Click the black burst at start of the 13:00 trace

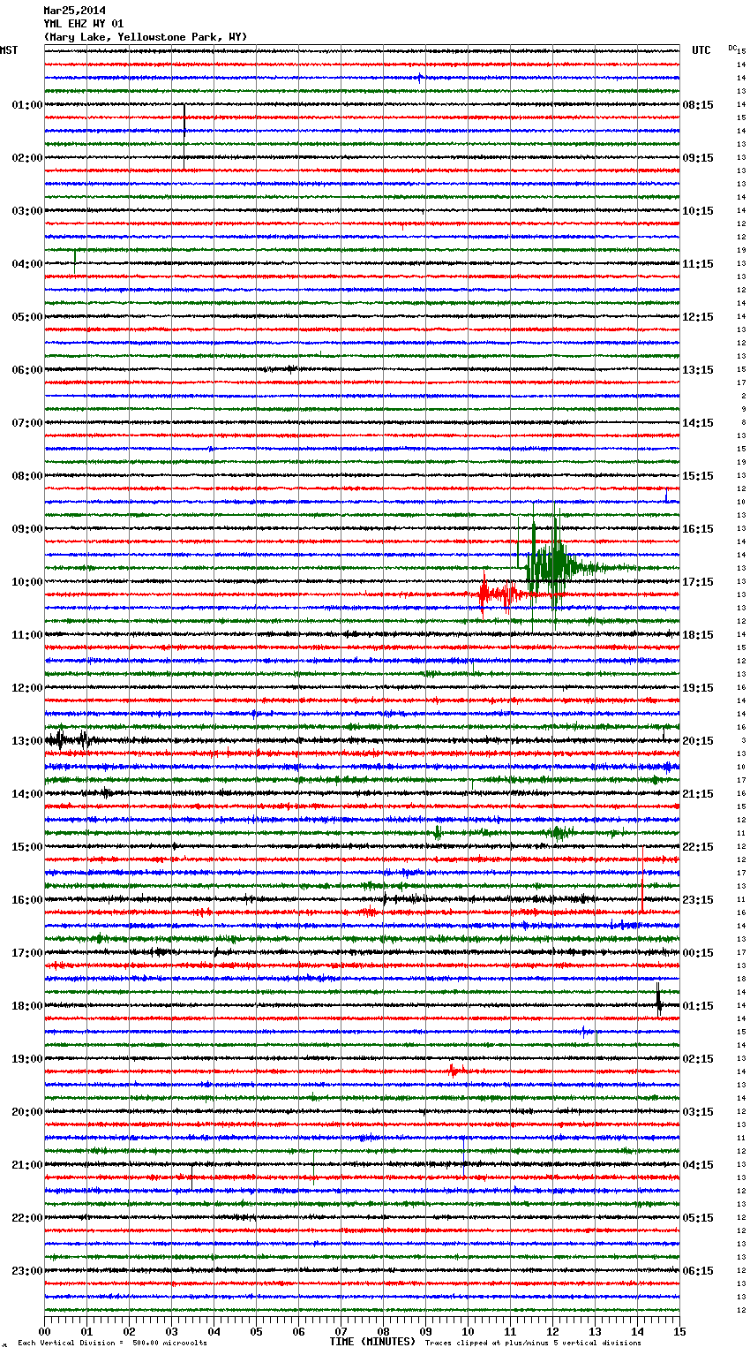69,740
